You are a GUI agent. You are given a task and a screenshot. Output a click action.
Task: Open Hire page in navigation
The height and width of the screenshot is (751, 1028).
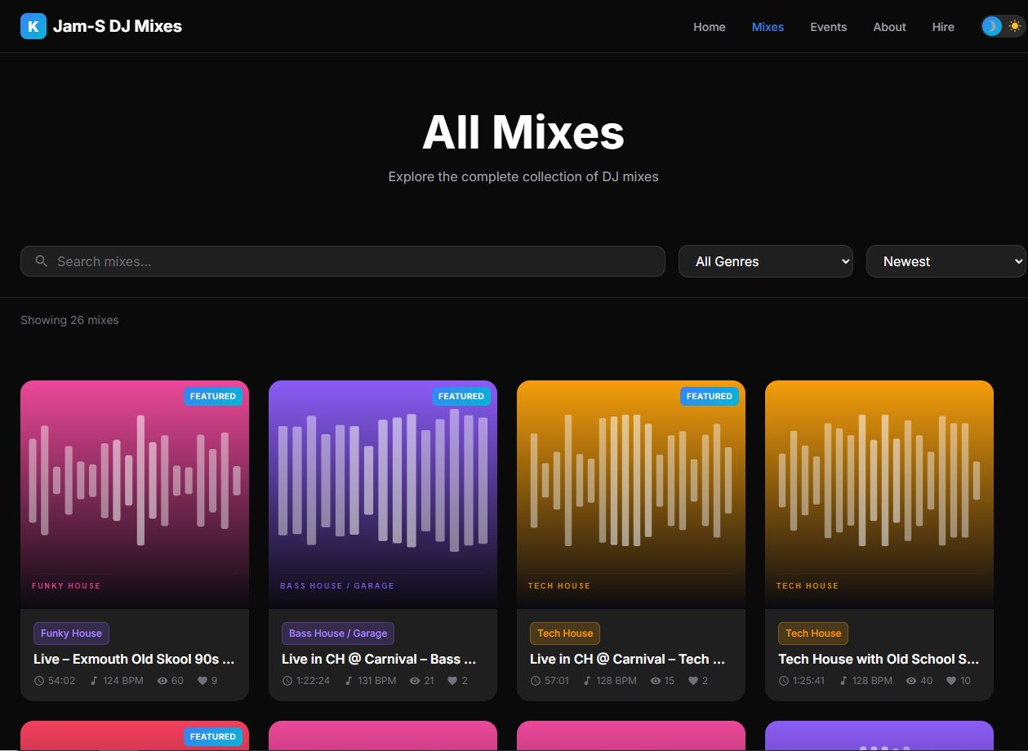[x=943, y=27]
